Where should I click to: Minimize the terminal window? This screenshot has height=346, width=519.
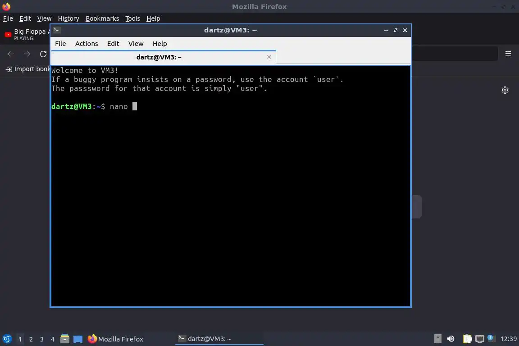point(386,30)
